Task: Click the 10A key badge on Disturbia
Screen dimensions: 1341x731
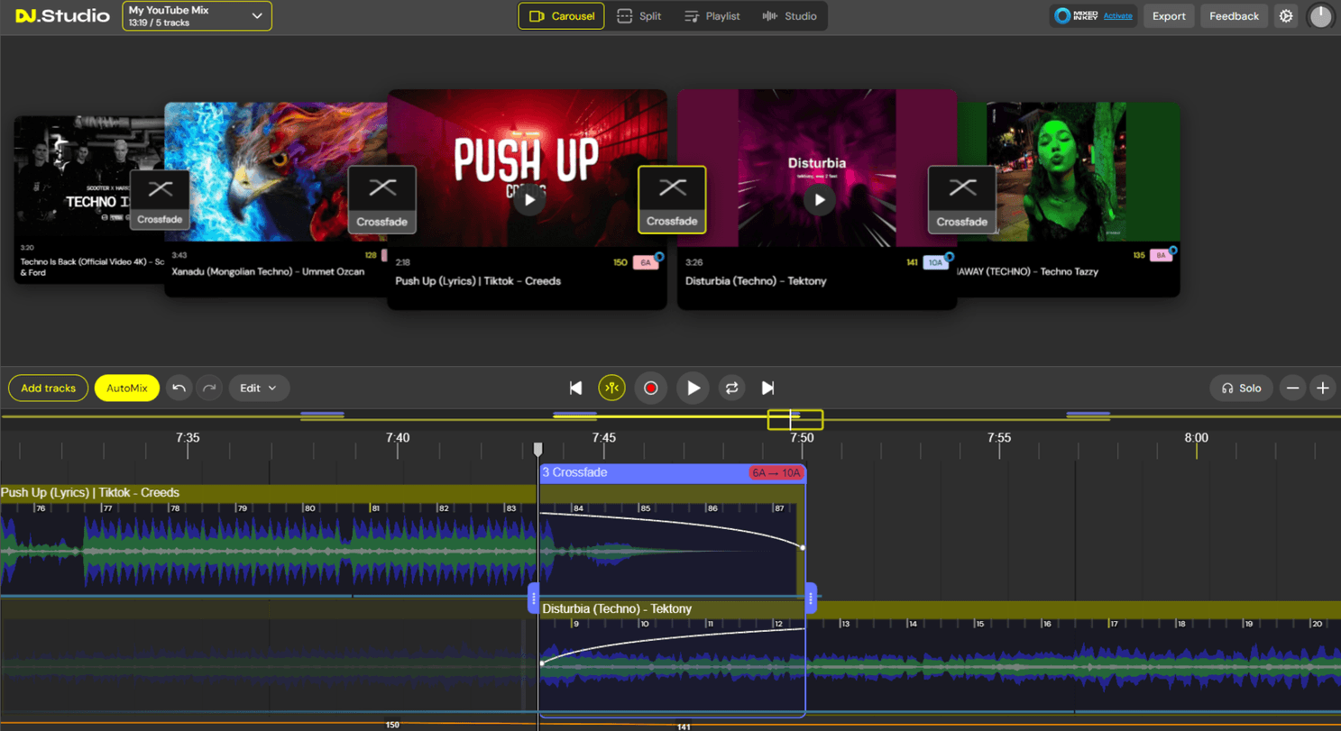Action: [935, 263]
